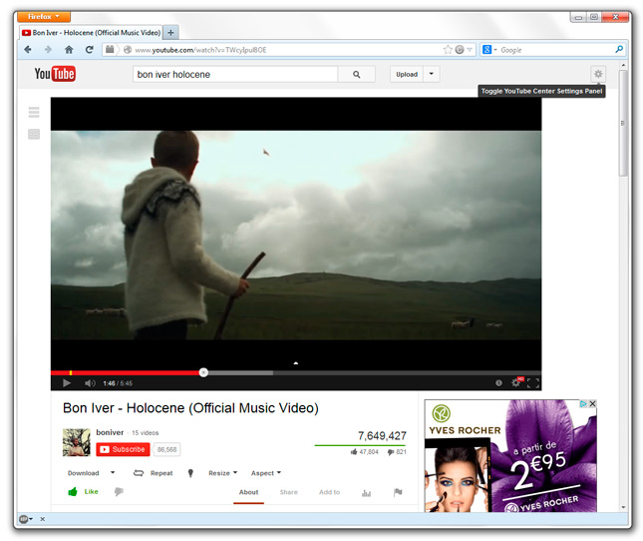Subscribe to the boniver channel

tap(123, 449)
